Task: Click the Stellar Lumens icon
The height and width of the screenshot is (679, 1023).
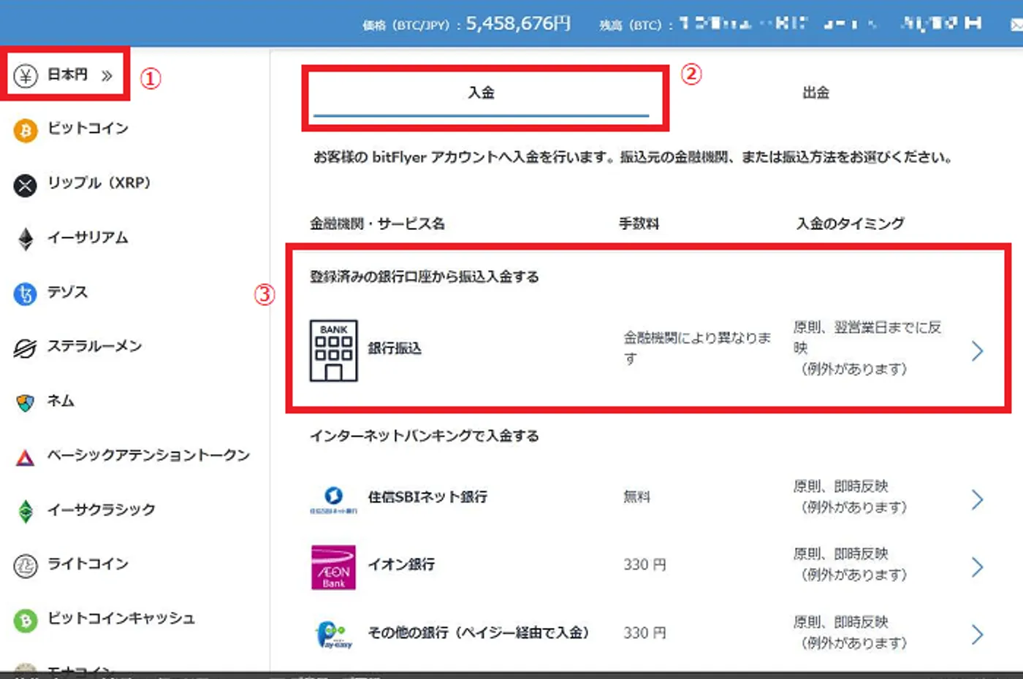Action: pos(26,348)
